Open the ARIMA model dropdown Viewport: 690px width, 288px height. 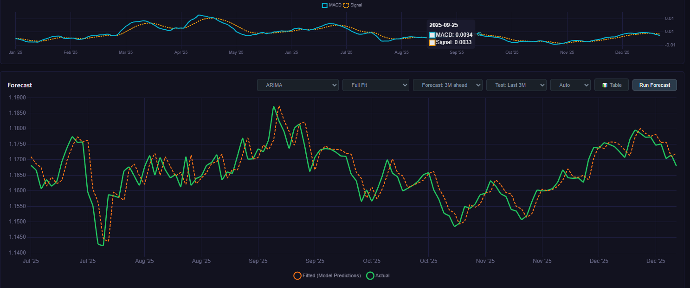click(297, 85)
